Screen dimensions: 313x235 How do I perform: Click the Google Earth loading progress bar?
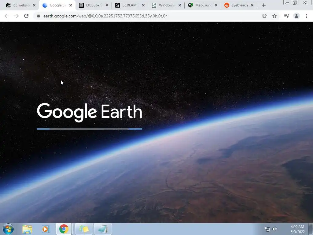click(x=90, y=129)
